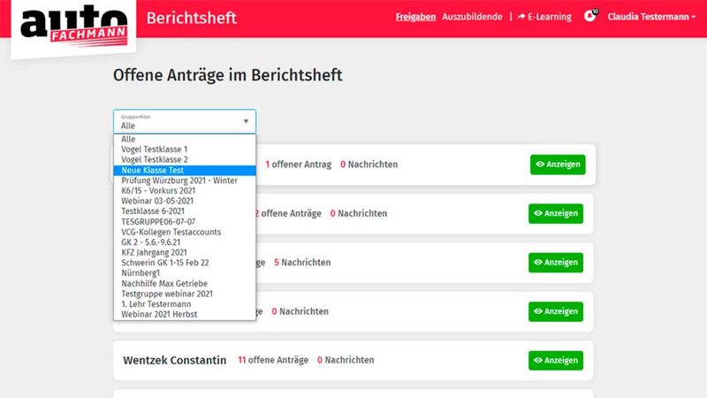The height and width of the screenshot is (398, 707).
Task: Open the E-Learning link
Action: (544, 17)
